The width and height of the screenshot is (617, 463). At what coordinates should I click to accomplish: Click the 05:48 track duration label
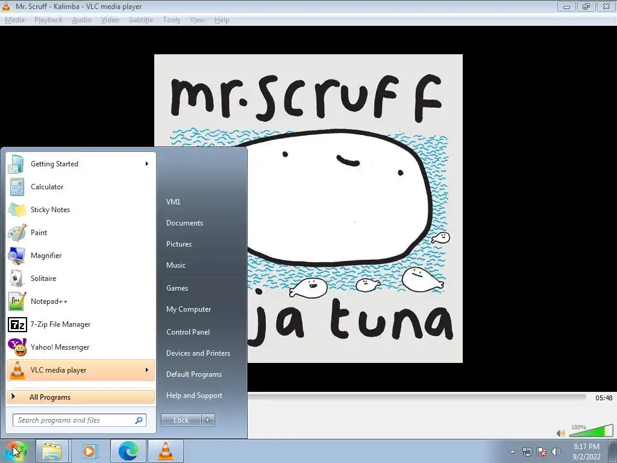coord(604,398)
